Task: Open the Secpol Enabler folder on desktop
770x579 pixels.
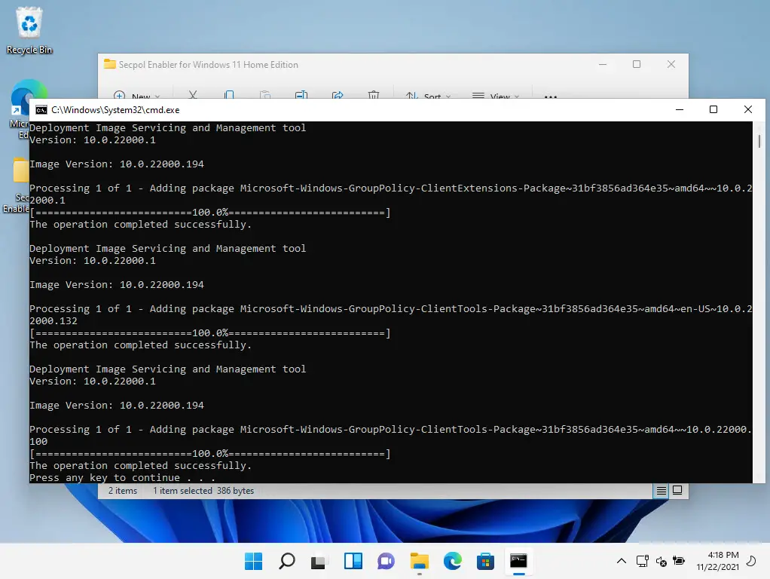Action: click(x=17, y=185)
